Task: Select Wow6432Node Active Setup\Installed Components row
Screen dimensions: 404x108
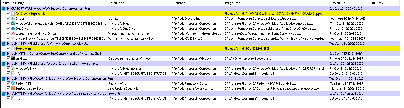Action: coord(200,94)
